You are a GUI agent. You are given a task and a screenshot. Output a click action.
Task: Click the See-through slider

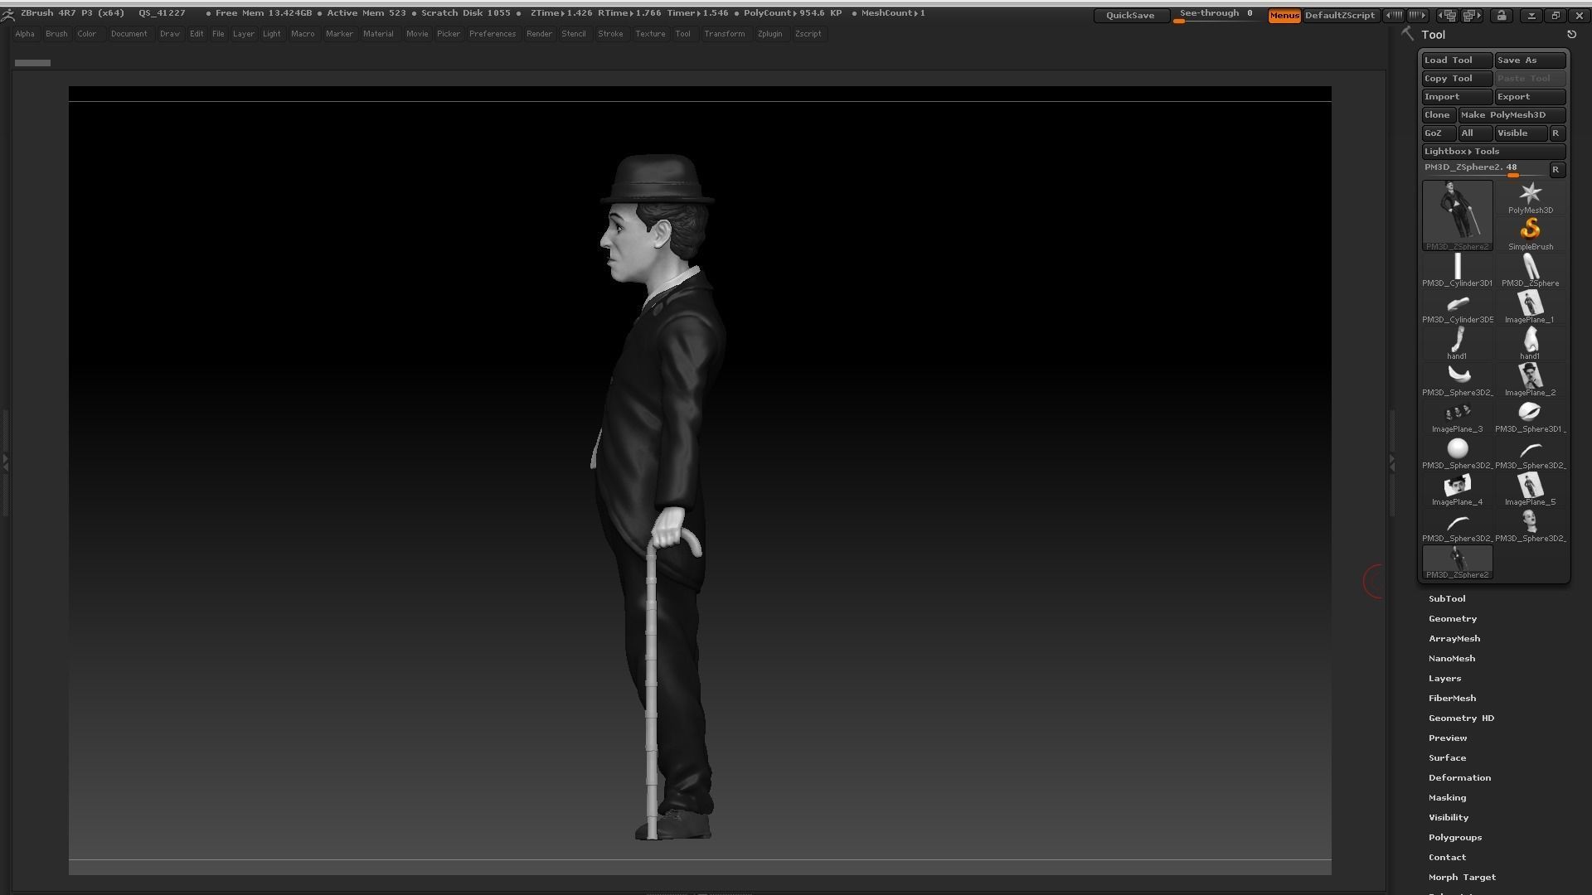tap(1216, 15)
